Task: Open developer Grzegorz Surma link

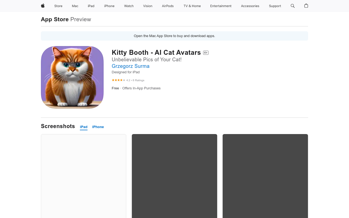Action: (x=131, y=66)
